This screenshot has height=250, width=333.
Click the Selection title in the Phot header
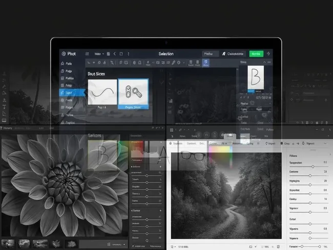(x=166, y=54)
